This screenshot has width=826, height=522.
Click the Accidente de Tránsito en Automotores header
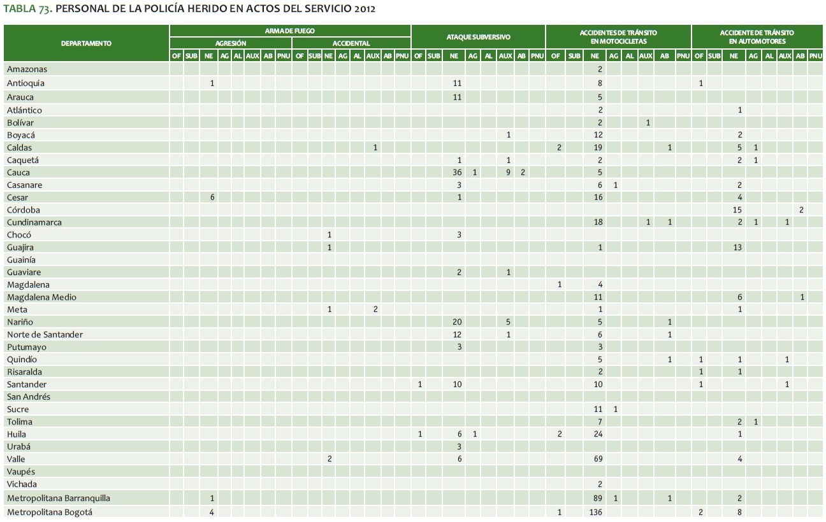click(757, 37)
